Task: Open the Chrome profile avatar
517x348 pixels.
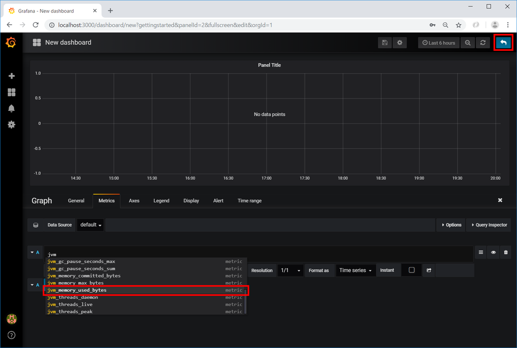Action: [x=495, y=25]
